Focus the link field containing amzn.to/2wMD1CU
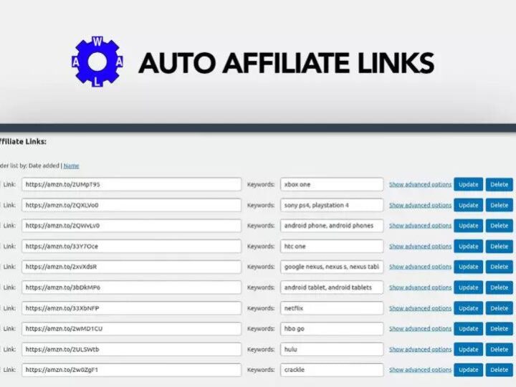 (132, 328)
